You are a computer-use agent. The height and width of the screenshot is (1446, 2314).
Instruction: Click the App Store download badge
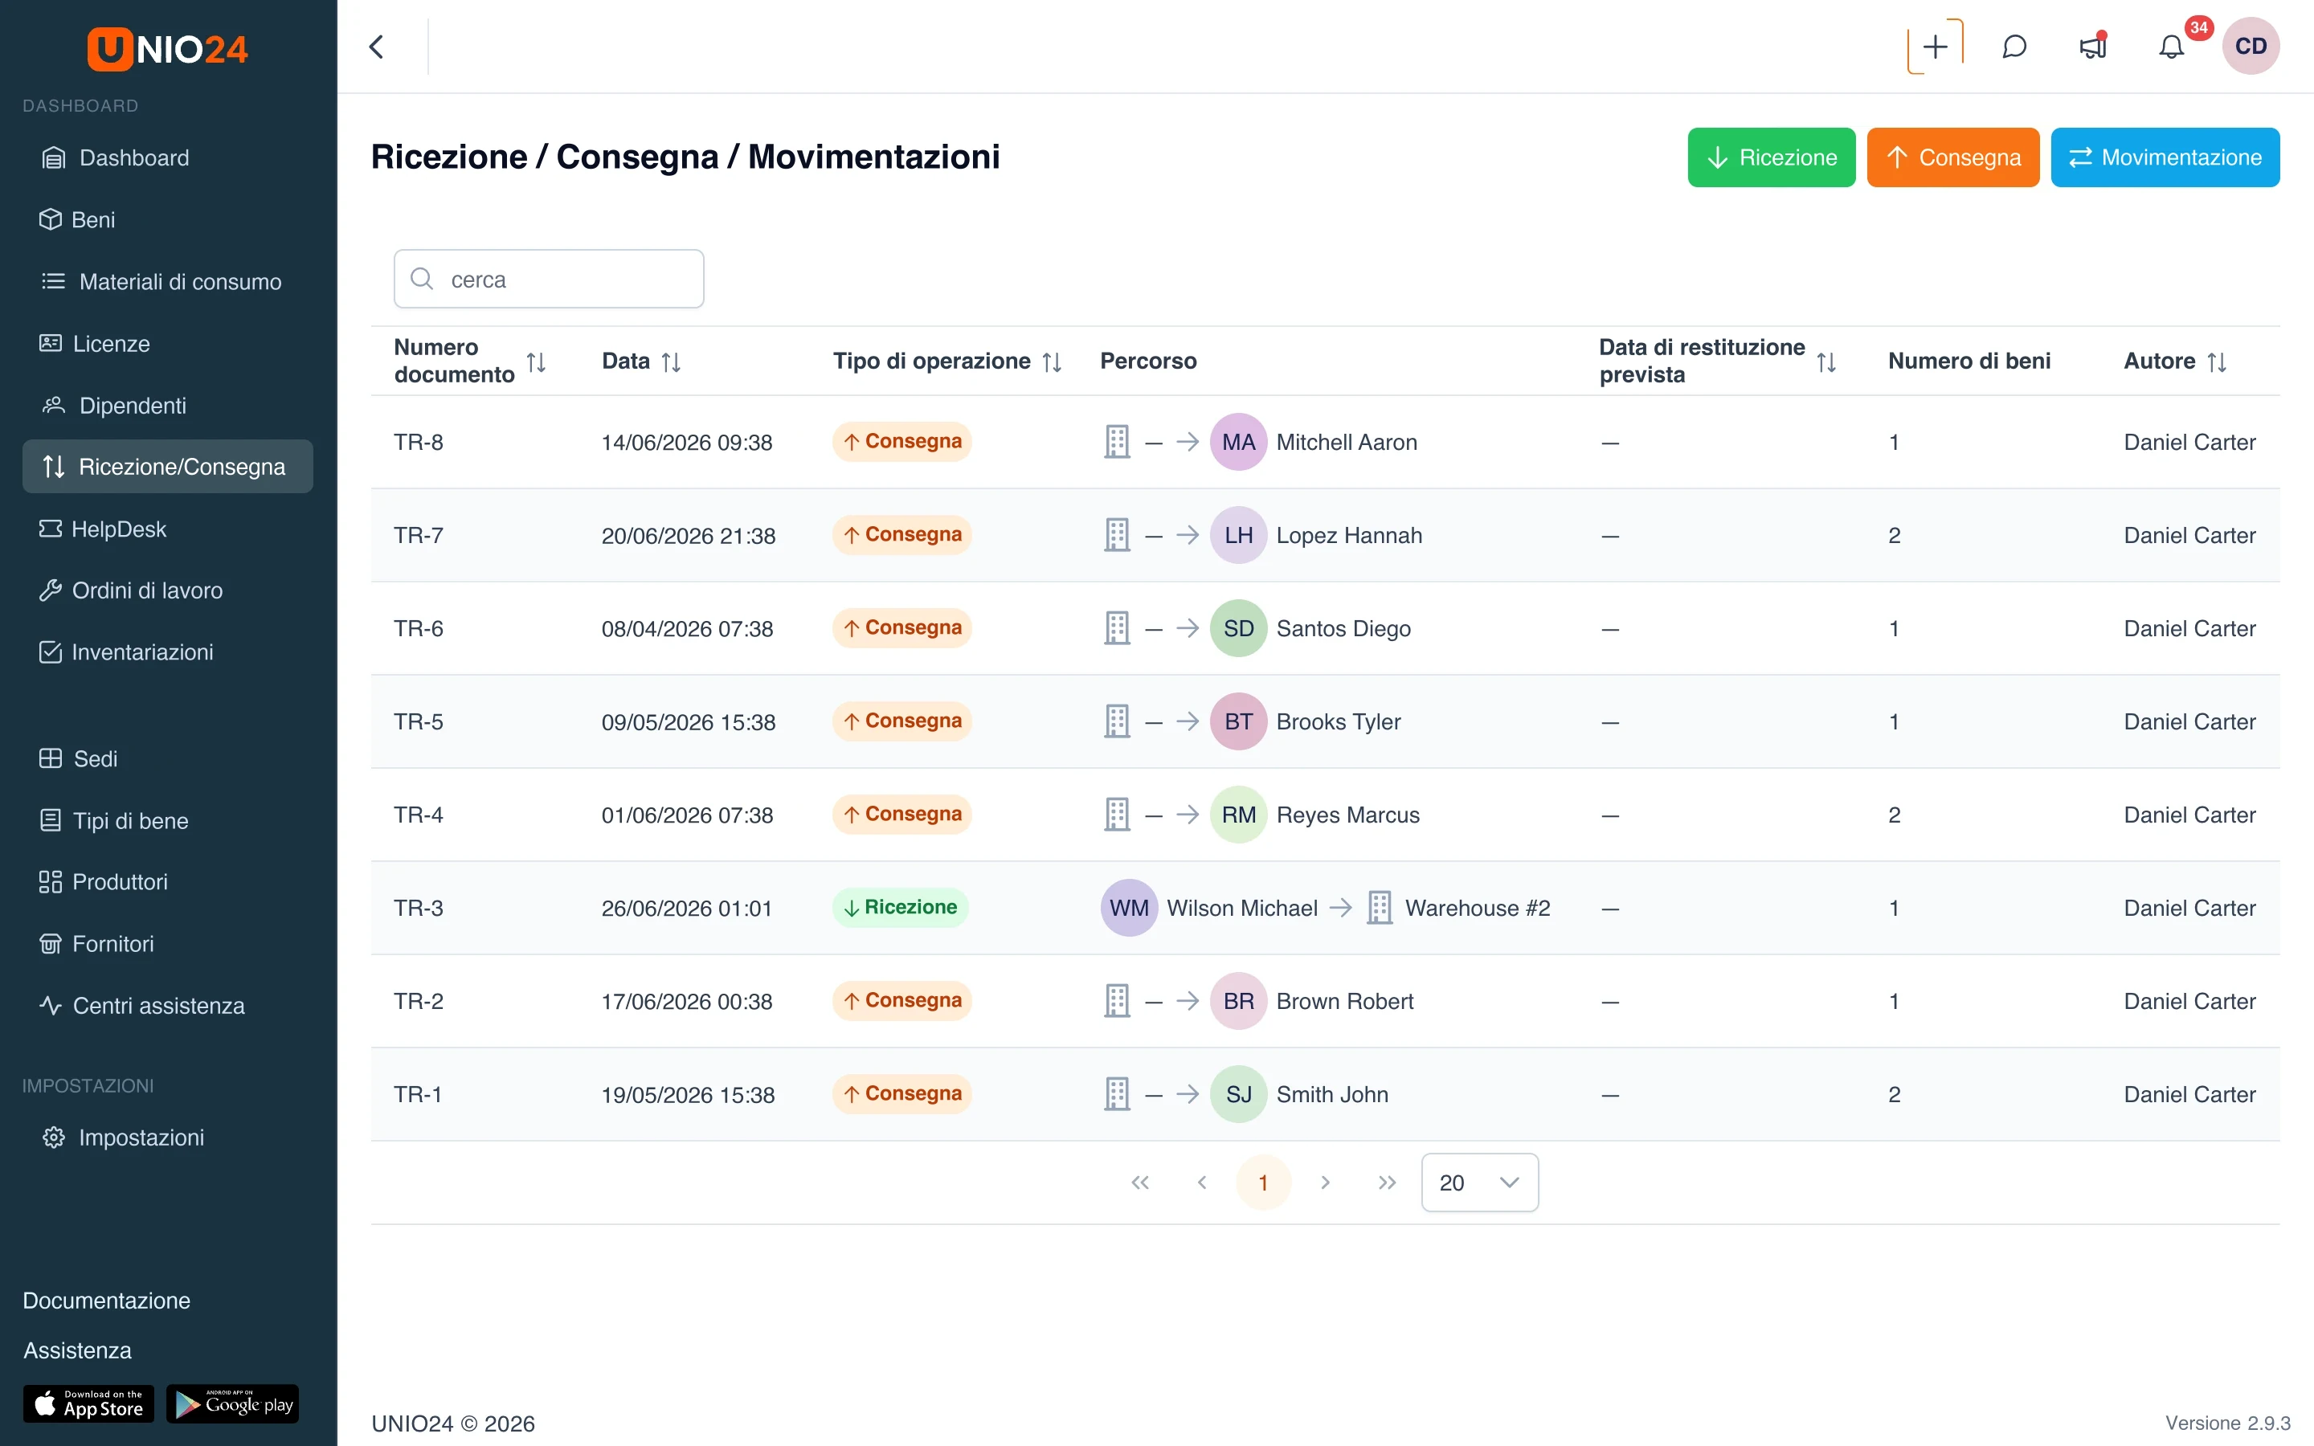coord(89,1403)
